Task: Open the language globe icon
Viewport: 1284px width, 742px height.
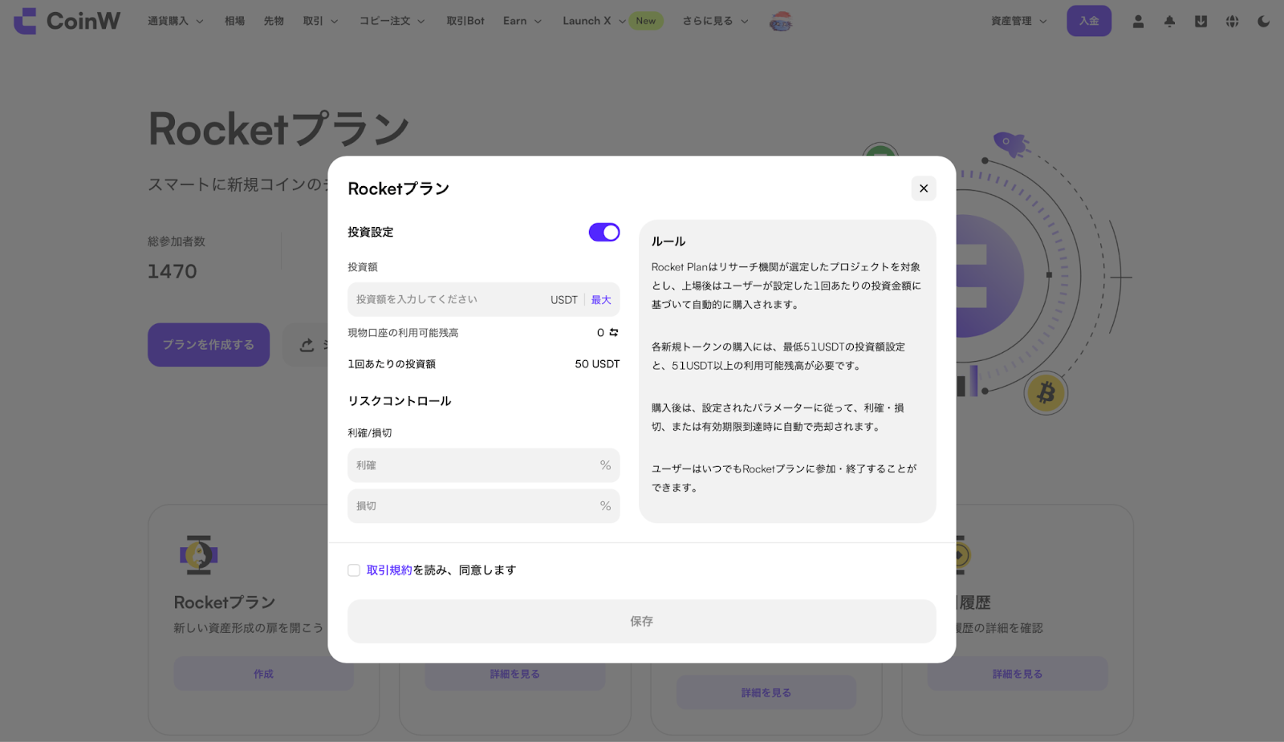Action: coord(1232,22)
